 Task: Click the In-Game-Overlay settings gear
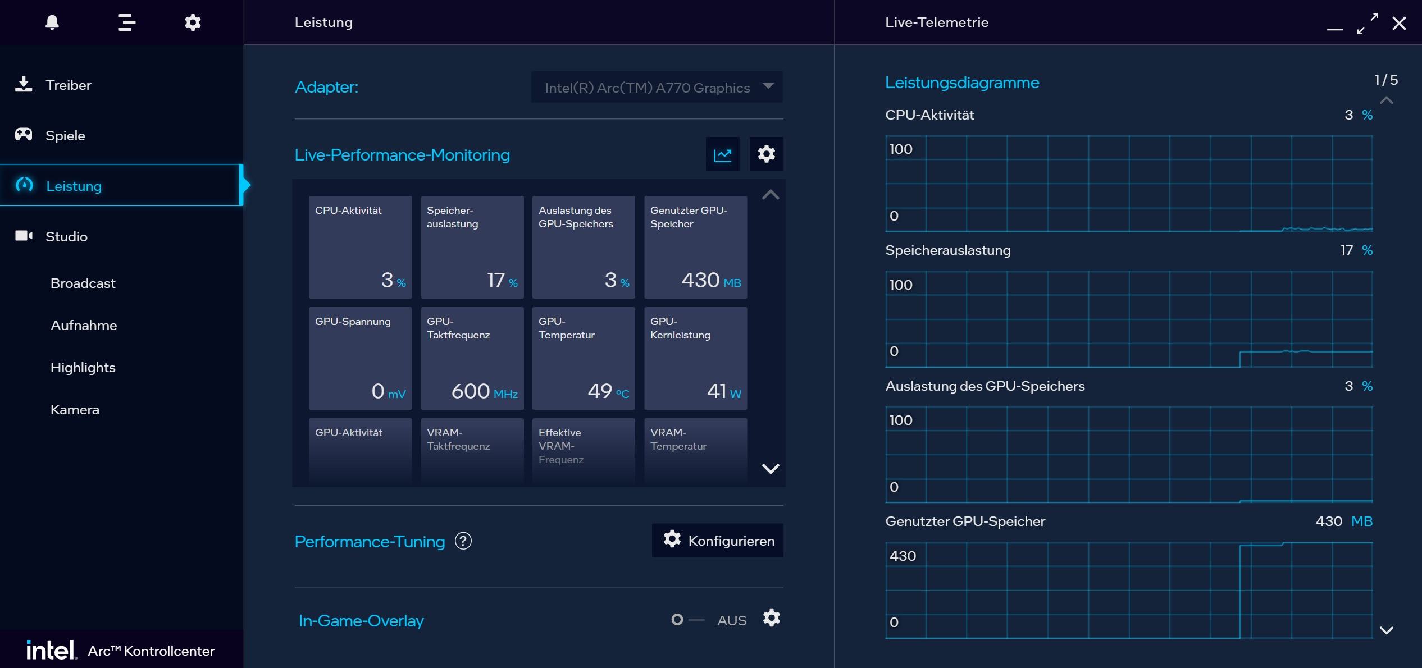[x=771, y=618]
